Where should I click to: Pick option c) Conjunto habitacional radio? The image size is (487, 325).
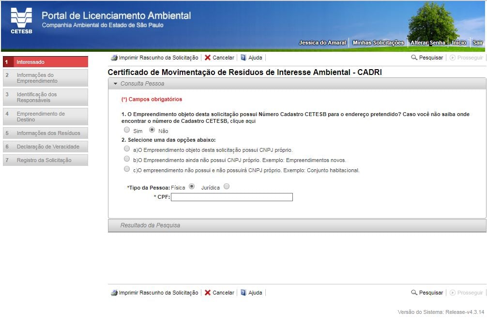point(127,169)
